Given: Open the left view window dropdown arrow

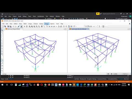Looking at the screenshot, I should click(64, 29).
